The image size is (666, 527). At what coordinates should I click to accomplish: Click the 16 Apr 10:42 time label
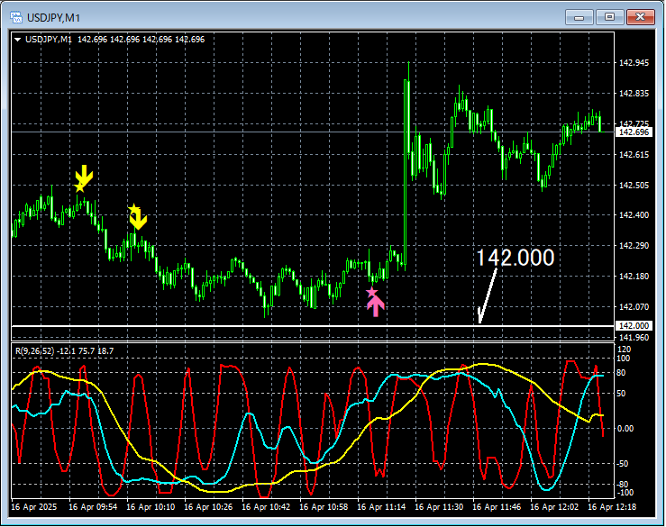click(266, 507)
